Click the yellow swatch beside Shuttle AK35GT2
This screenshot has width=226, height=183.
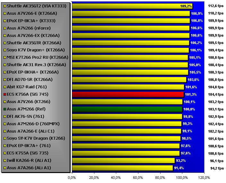pyautogui.click(x=5, y=6)
